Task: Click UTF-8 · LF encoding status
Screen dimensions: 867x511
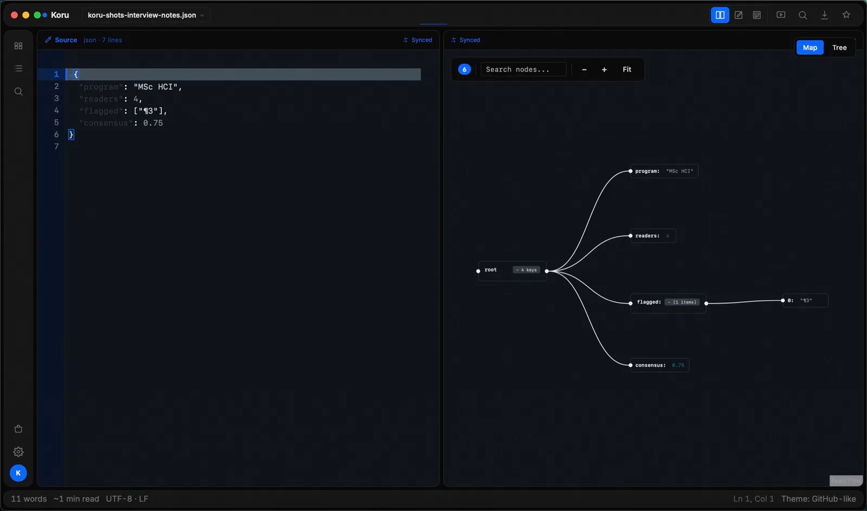Action: pyautogui.click(x=127, y=499)
